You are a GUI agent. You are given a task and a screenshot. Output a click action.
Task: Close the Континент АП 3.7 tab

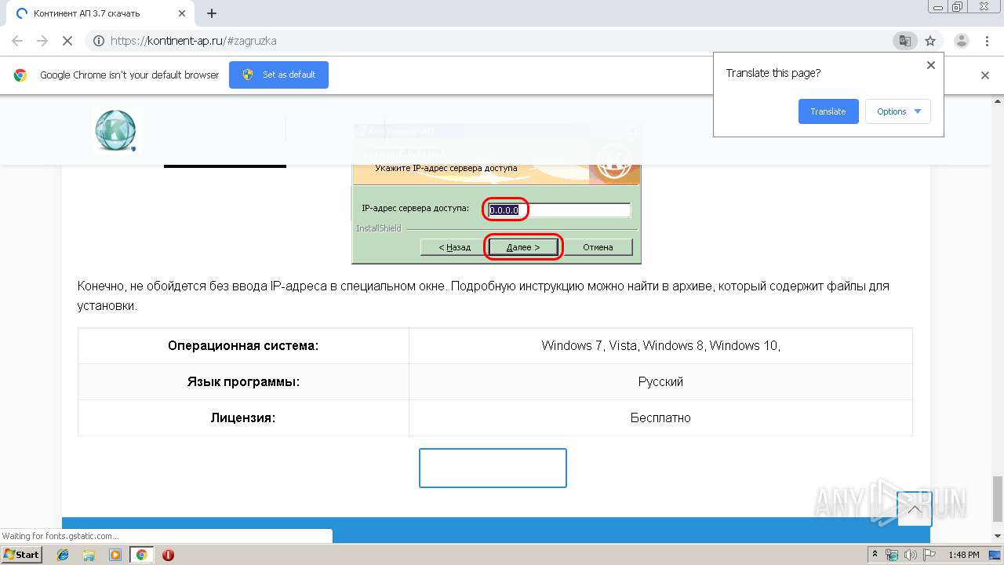tap(182, 13)
